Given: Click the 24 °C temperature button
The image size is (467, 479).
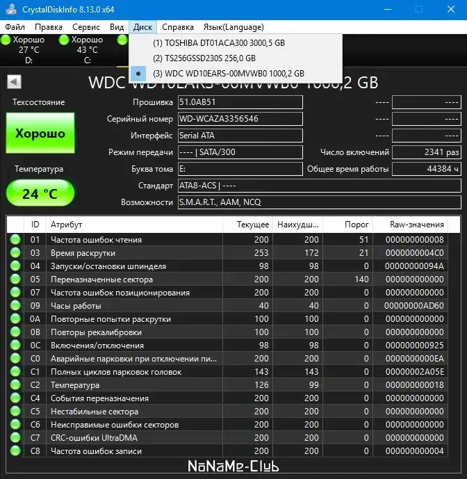Looking at the screenshot, I should [40, 194].
